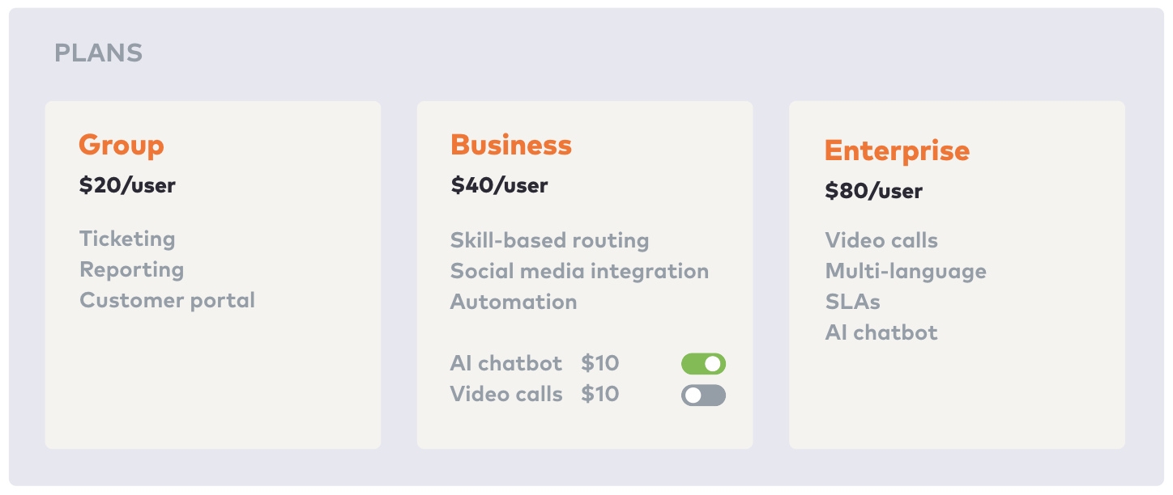The height and width of the screenshot is (495, 1173).
Task: Click the Group plan title
Action: [122, 146]
